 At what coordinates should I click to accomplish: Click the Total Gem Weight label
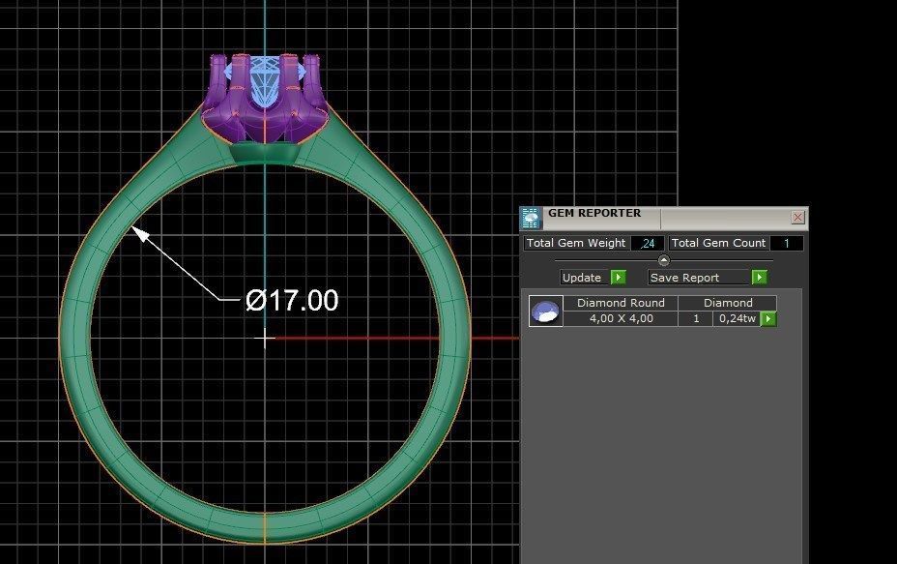(576, 244)
